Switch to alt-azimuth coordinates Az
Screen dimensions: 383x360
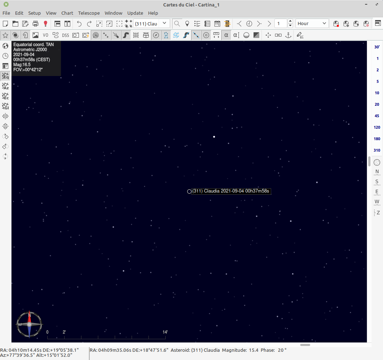5,86
